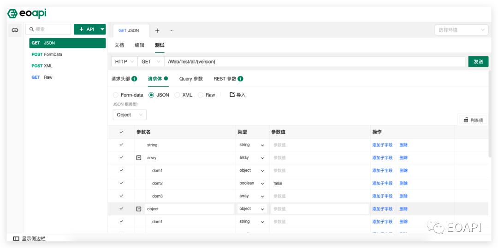
Task: Open POST XML in API list
Action: click(67, 66)
